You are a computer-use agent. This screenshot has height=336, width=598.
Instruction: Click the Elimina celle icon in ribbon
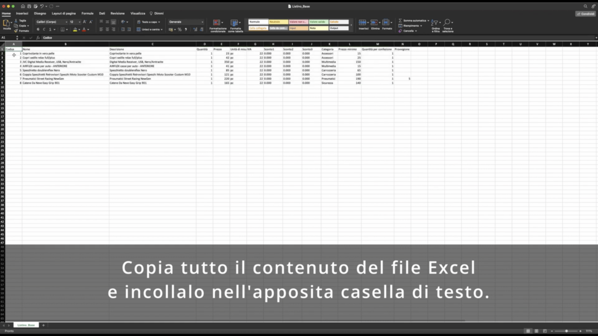point(375,22)
